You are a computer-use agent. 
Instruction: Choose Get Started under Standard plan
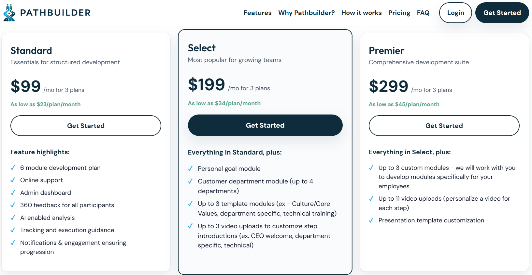pyautogui.click(x=86, y=126)
